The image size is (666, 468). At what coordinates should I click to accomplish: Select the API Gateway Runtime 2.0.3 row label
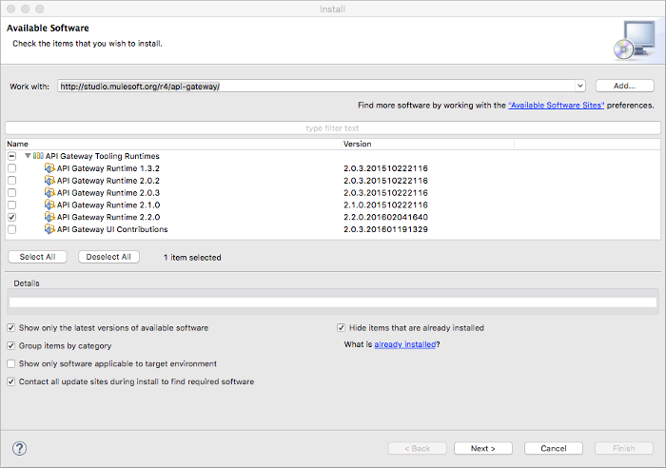(108, 193)
